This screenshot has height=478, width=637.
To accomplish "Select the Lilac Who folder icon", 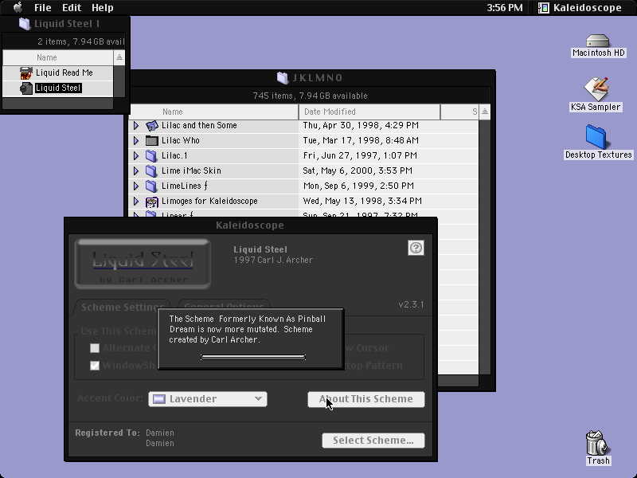I will [151, 141].
